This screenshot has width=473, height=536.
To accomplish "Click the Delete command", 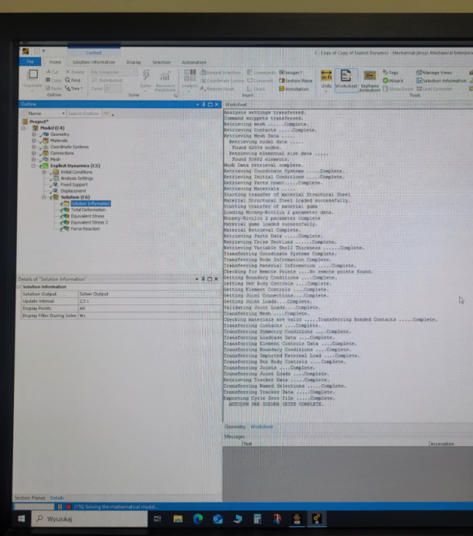I will 75,72.
